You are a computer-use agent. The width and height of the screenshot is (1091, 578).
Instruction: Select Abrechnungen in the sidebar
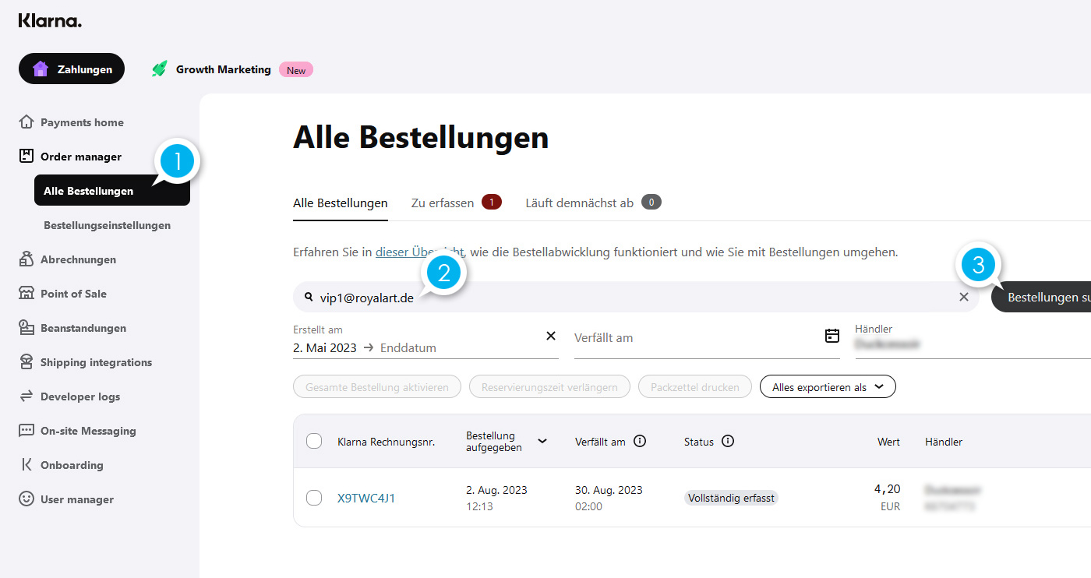pyautogui.click(x=79, y=259)
